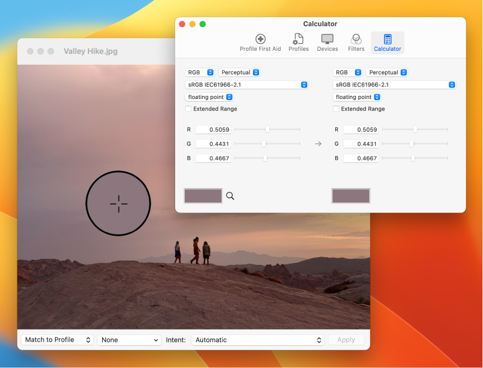Open the Filters toolbar icon
This screenshot has height=368, width=483.
356,43
